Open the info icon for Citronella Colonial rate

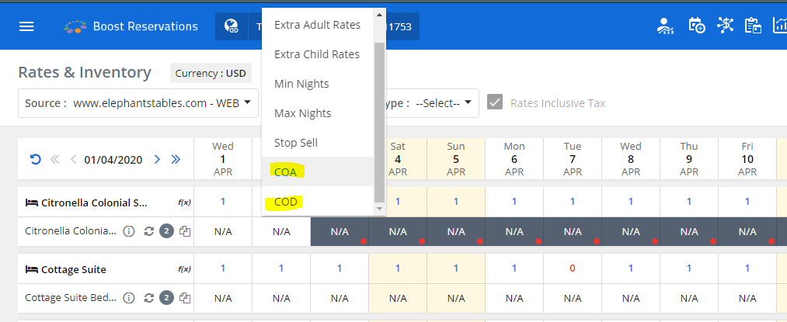click(x=129, y=231)
